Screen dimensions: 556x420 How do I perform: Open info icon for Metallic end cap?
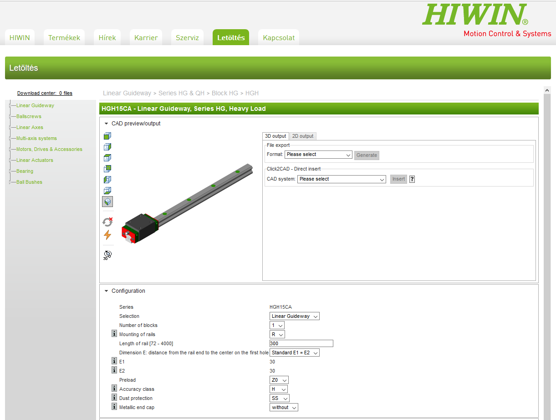pyautogui.click(x=114, y=406)
